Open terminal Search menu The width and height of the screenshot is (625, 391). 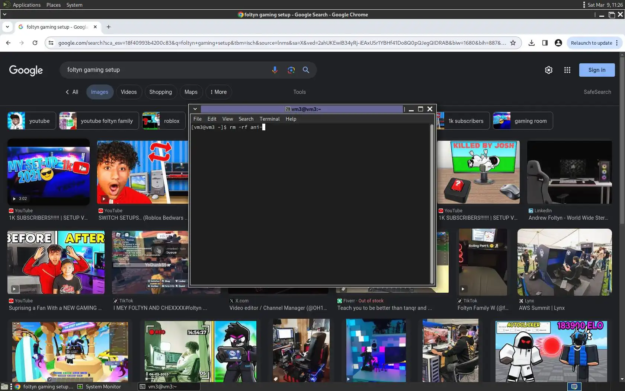246,119
